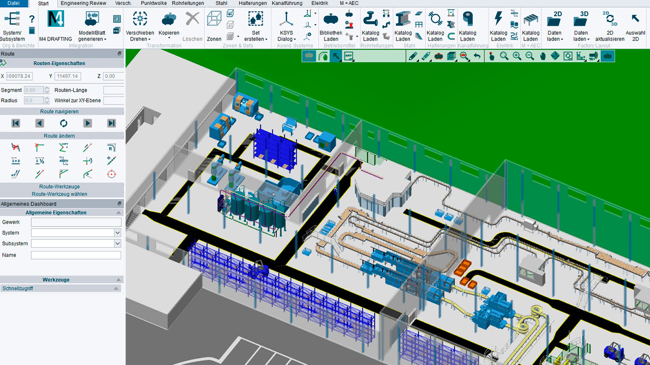This screenshot has width=650, height=365.
Task: Open the Rohrleitungen ribbon tab
Action: (x=187, y=3)
